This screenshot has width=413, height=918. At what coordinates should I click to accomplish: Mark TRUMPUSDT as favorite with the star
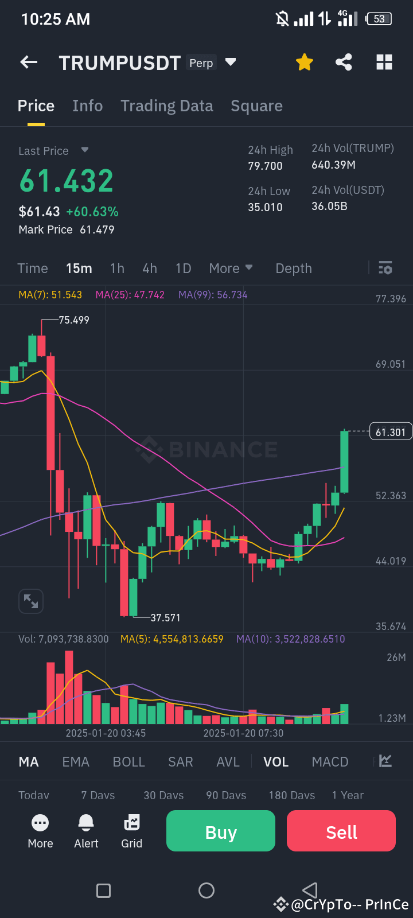pyautogui.click(x=304, y=63)
